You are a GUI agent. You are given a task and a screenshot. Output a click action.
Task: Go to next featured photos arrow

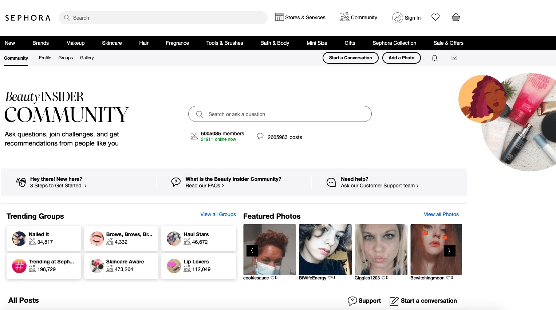click(450, 251)
